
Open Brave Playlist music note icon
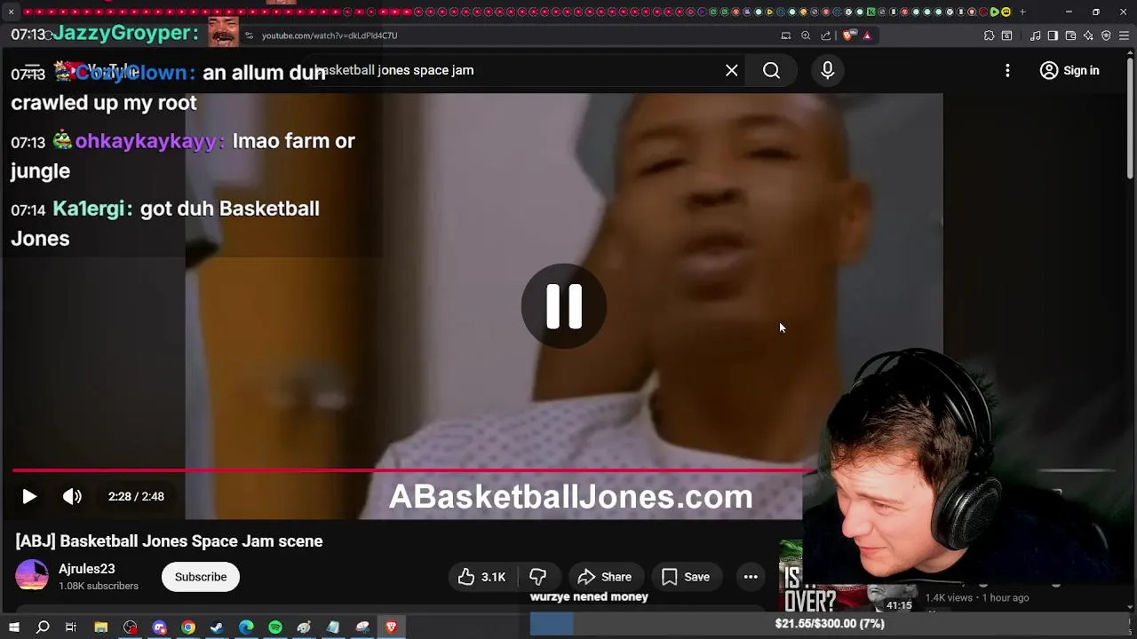[x=1036, y=35]
